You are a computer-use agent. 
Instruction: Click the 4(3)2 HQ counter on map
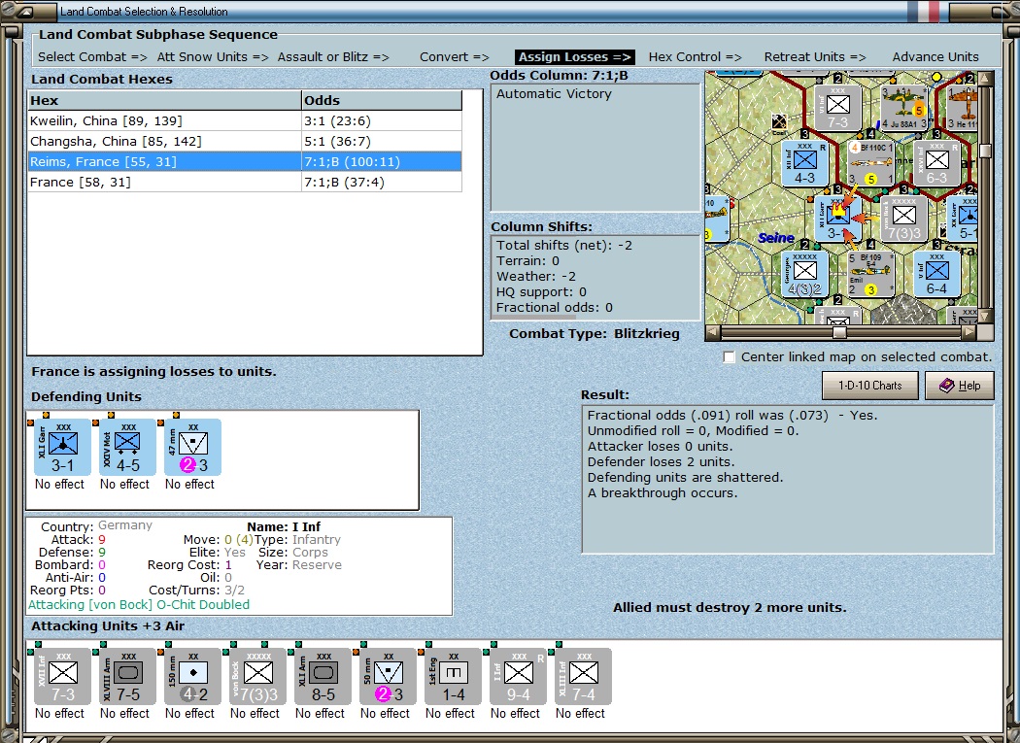coord(804,275)
